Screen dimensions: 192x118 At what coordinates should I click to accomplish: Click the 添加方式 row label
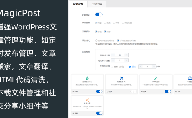pos(86,40)
